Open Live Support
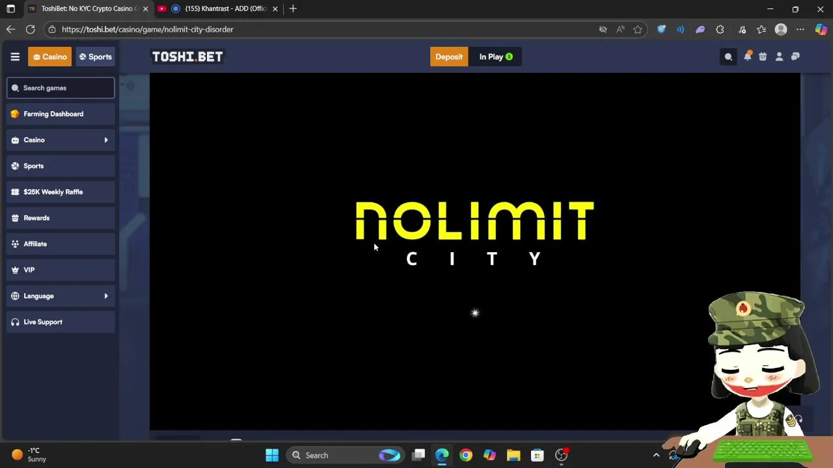This screenshot has width=833, height=468. click(61, 322)
